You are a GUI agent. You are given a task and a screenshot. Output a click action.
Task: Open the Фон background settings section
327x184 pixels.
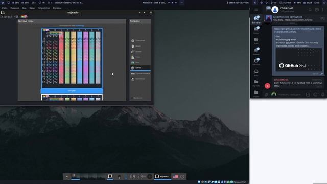click(140, 62)
